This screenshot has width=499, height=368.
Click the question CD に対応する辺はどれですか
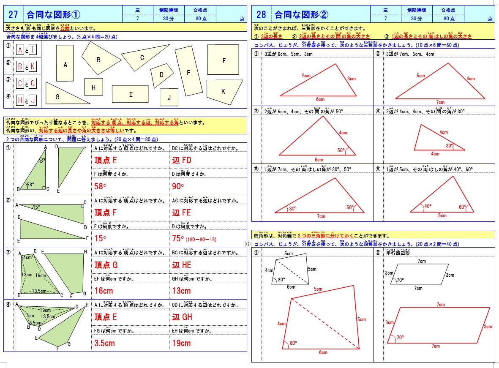pyautogui.click(x=205, y=305)
